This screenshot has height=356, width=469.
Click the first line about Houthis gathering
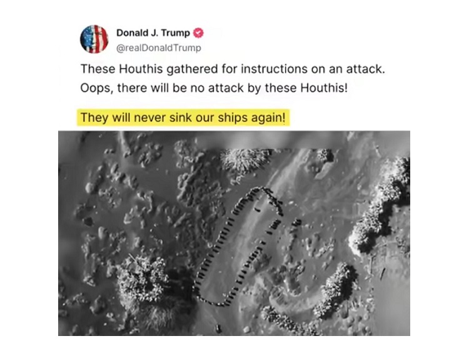point(233,69)
